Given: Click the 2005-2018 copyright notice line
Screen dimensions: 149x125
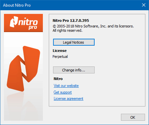Looking at the screenshot, I should click(x=93, y=26).
